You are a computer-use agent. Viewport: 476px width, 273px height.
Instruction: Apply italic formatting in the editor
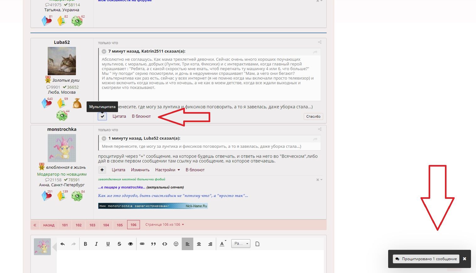(x=96, y=244)
